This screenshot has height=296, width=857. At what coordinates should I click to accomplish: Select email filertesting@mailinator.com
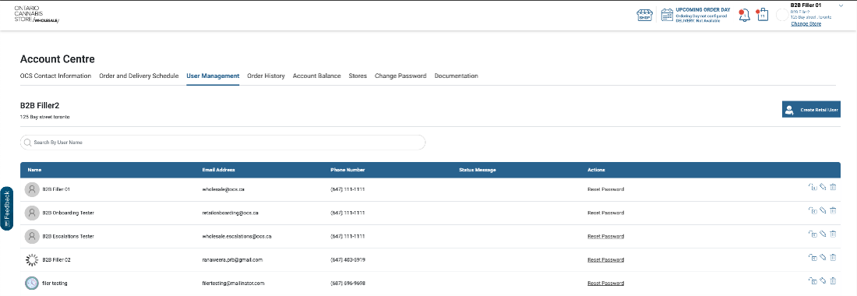point(234,284)
